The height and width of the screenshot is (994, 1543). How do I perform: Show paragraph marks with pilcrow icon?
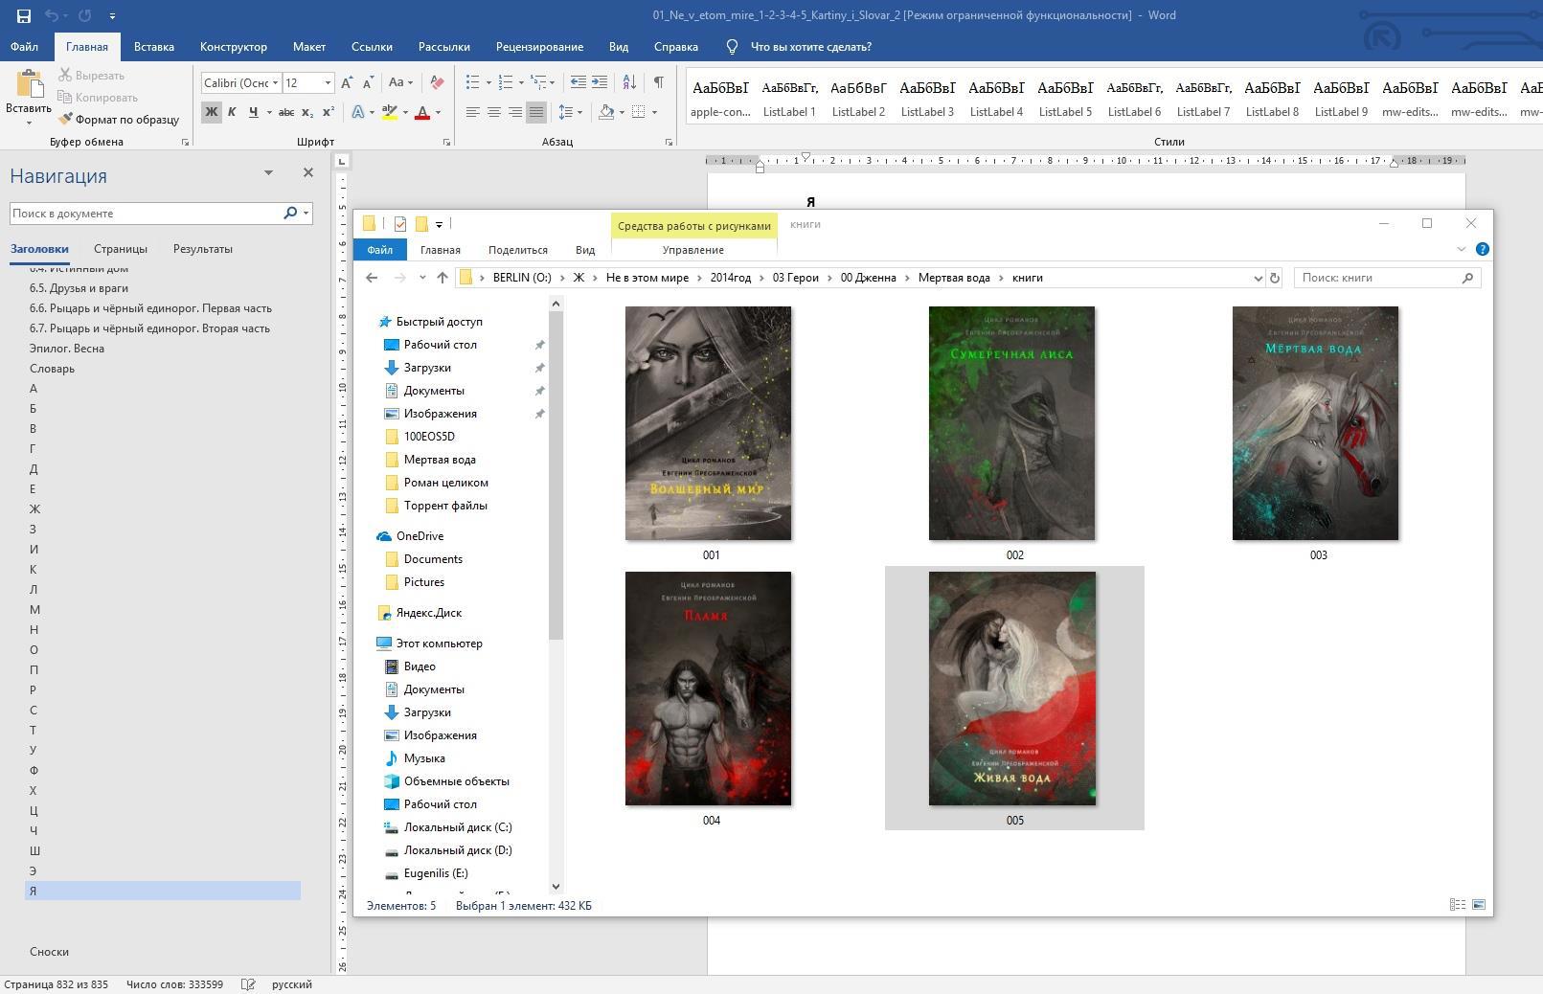coord(658,82)
